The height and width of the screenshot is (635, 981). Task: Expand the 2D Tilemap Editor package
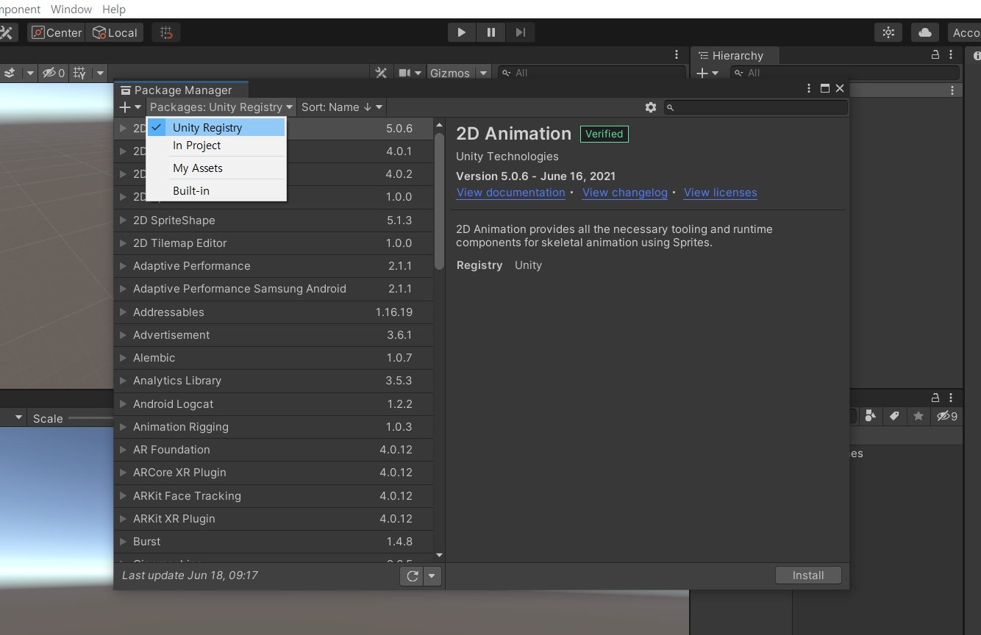pos(123,243)
